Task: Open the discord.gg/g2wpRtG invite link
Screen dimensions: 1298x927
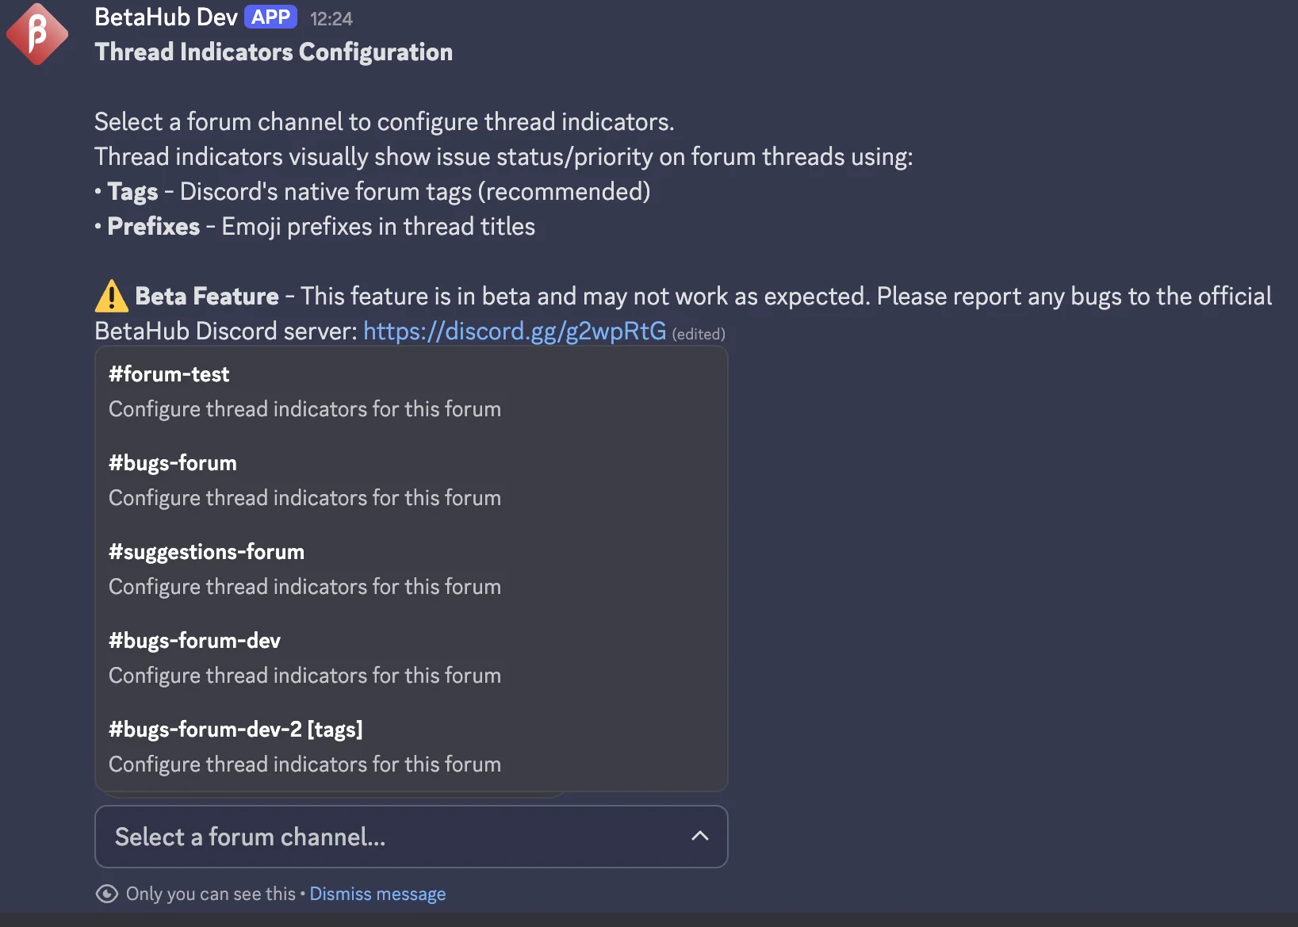Action: click(x=514, y=331)
